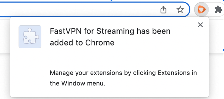This screenshot has width=224, height=99.
Task: Click the word 'Chrome' in popup heading
Action: click(x=100, y=42)
